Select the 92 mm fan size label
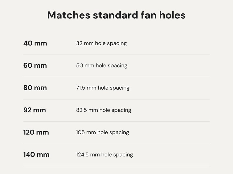233x174 pixels. click(35, 110)
